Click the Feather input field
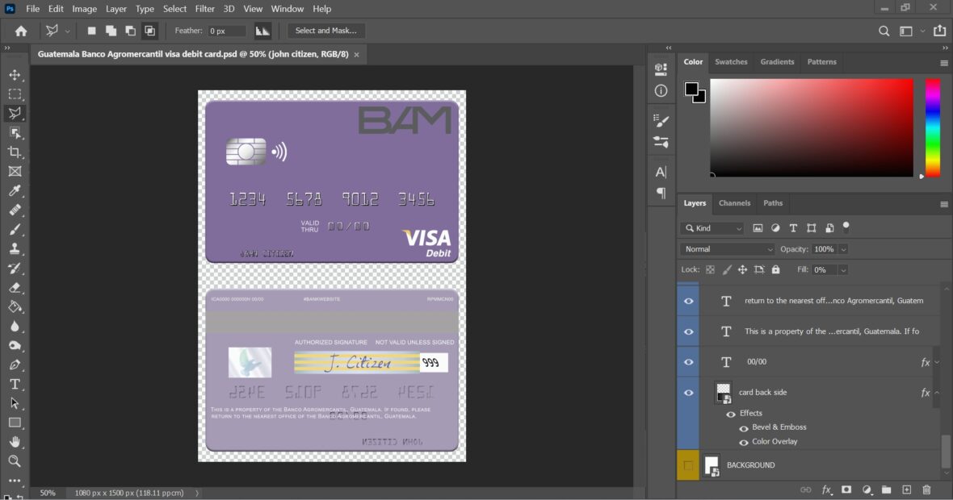Image resolution: width=953 pixels, height=500 pixels. [227, 31]
